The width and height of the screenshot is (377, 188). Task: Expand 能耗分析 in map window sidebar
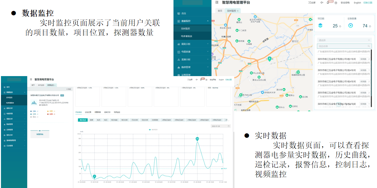(x=208, y=44)
